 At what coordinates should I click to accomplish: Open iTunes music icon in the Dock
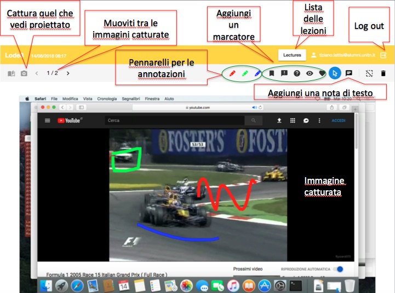[233, 286]
